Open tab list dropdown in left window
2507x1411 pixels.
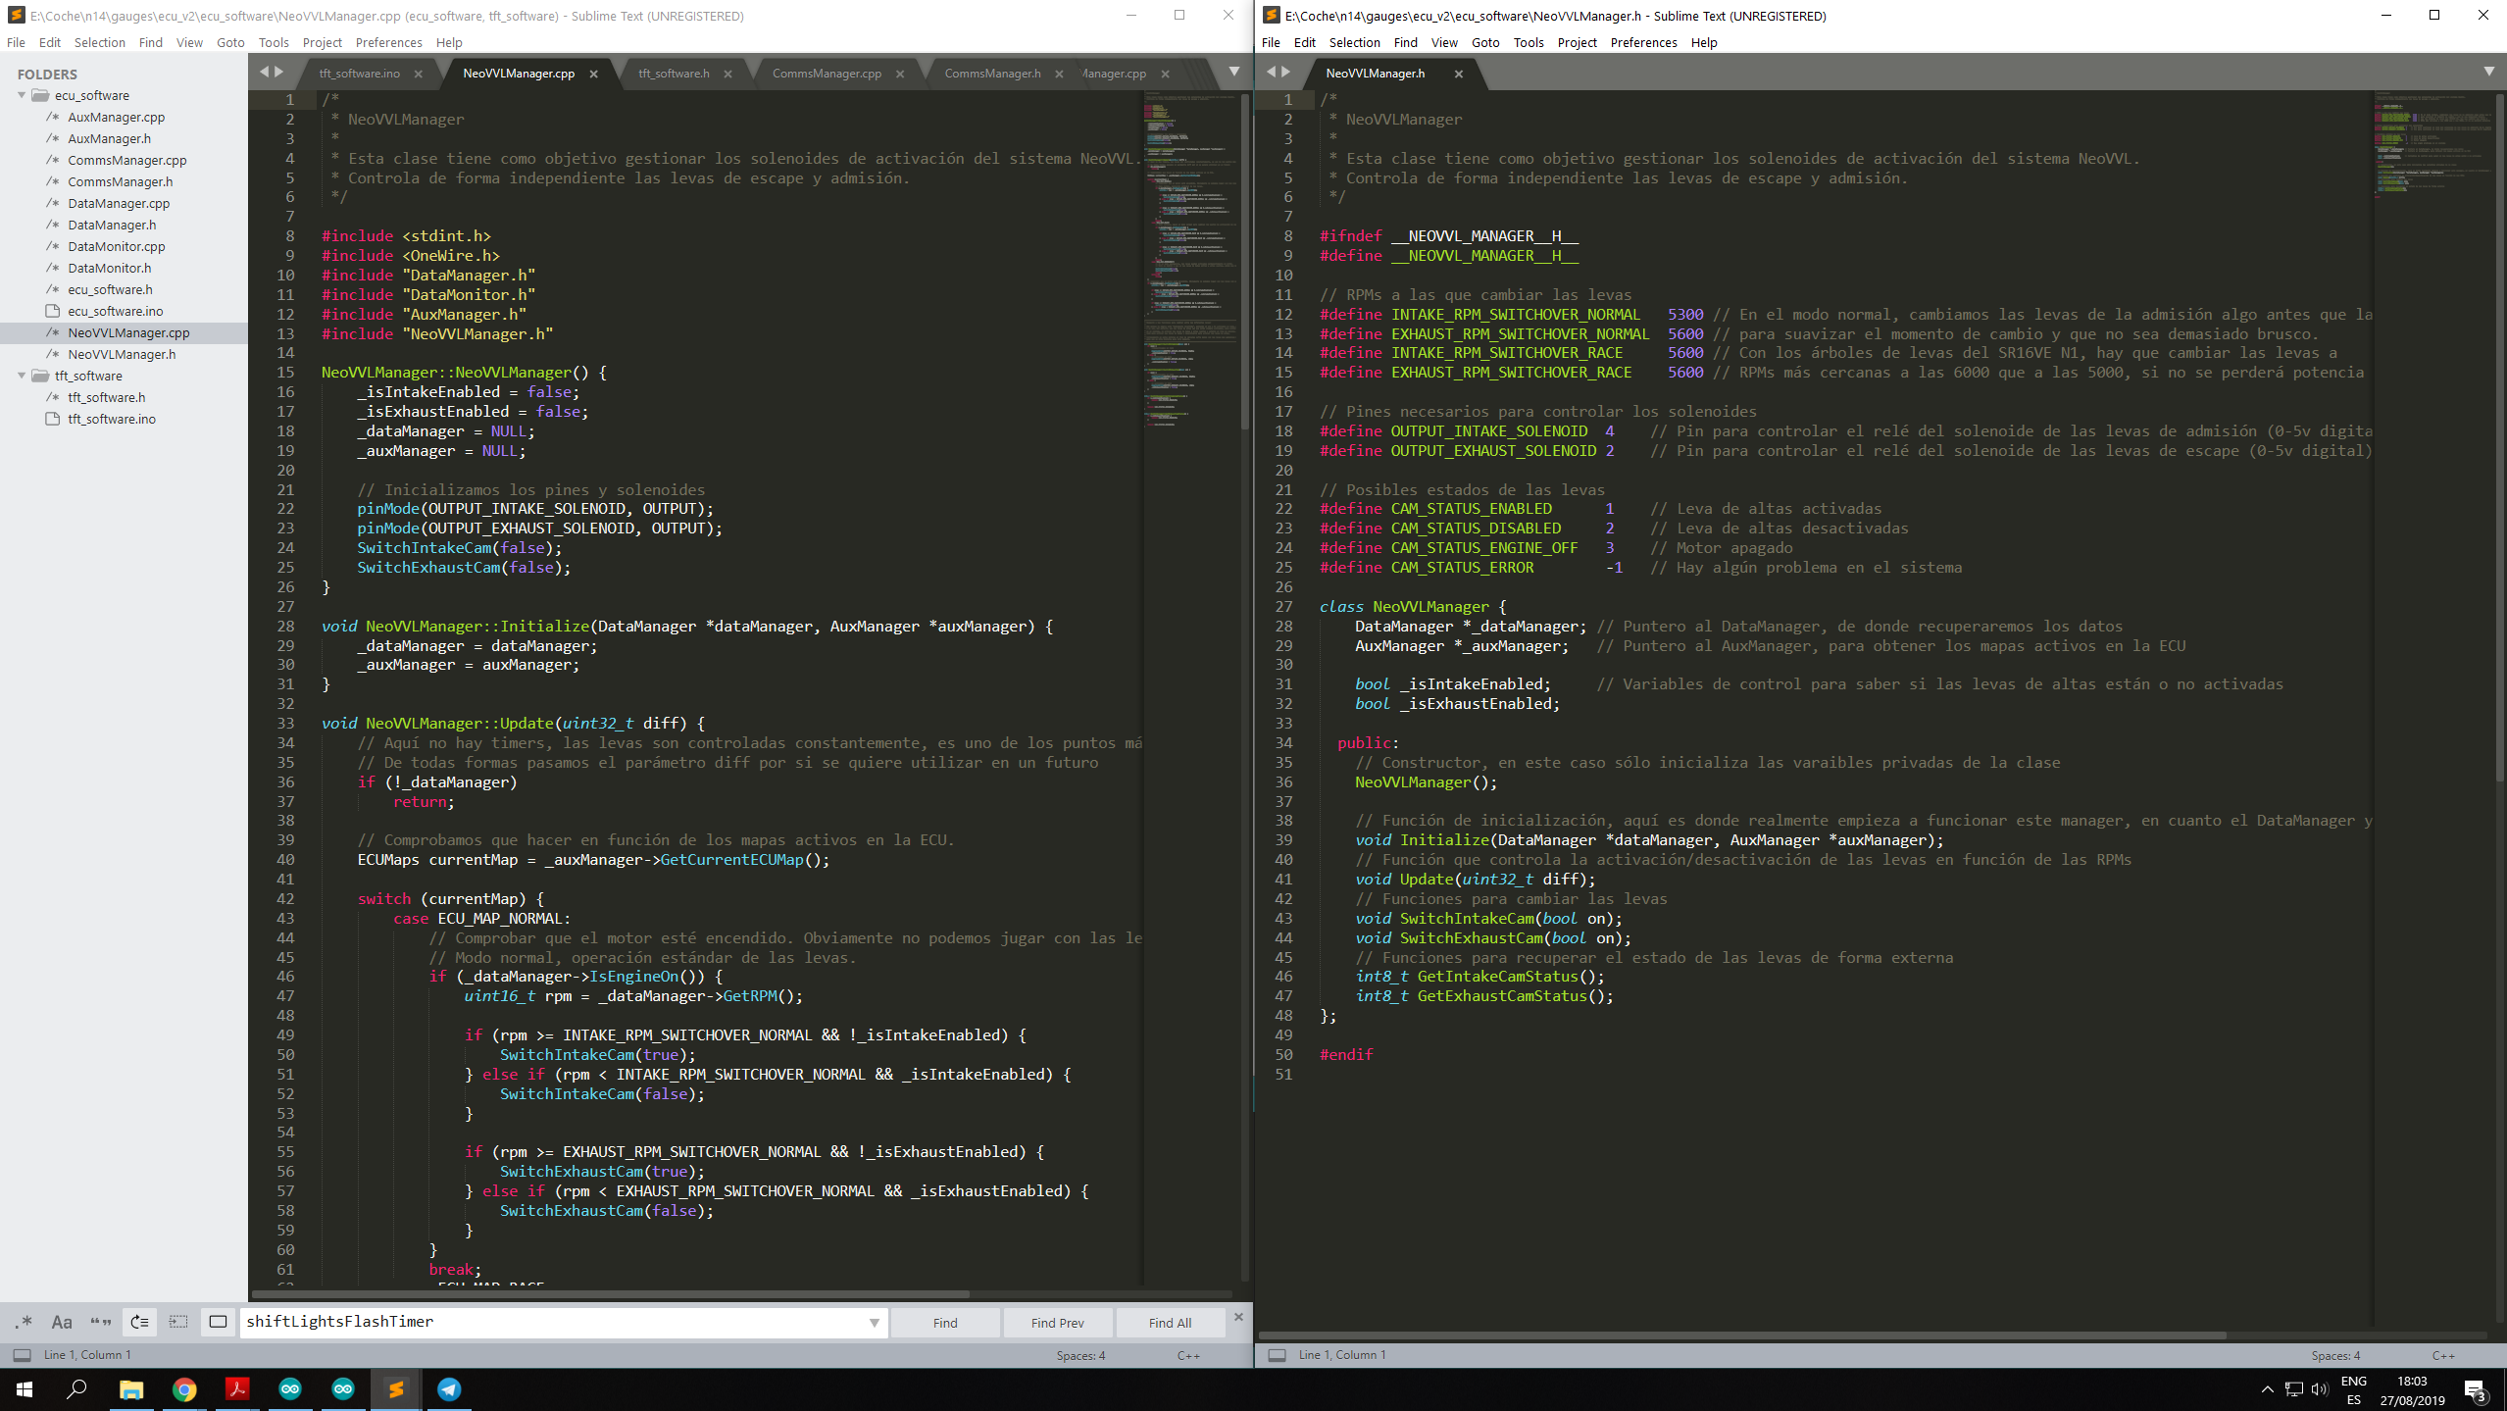coord(1233,72)
